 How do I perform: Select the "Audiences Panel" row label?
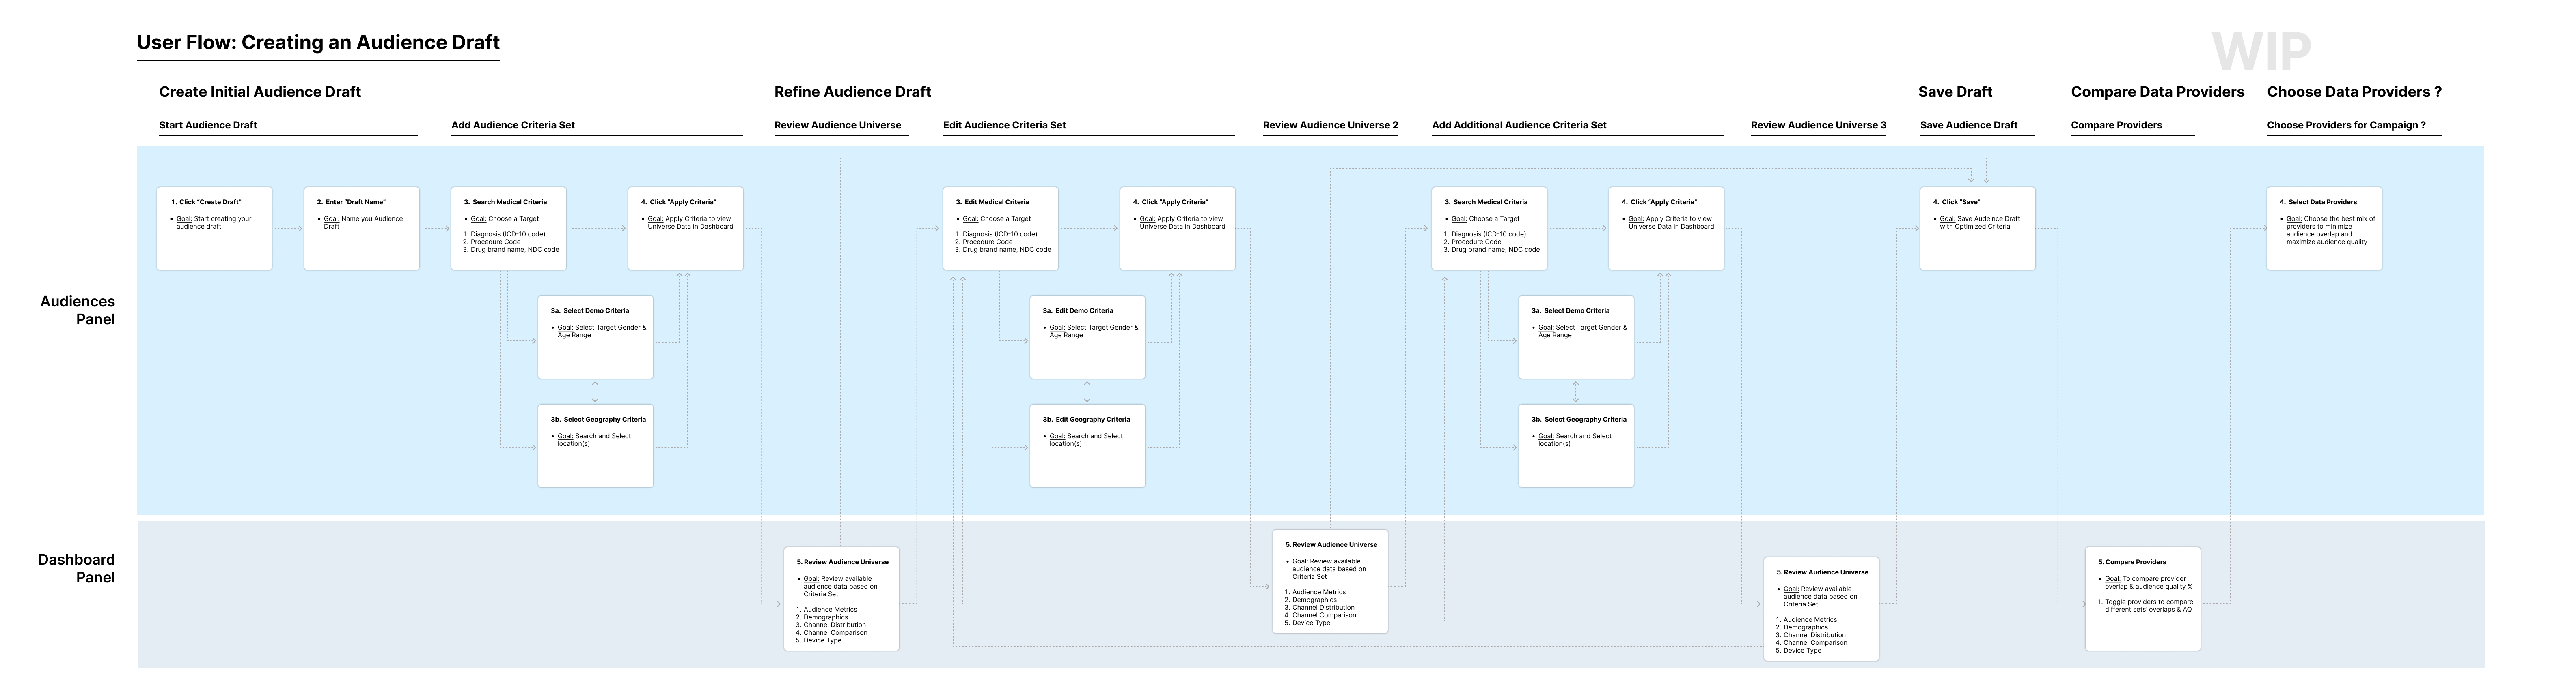77,310
